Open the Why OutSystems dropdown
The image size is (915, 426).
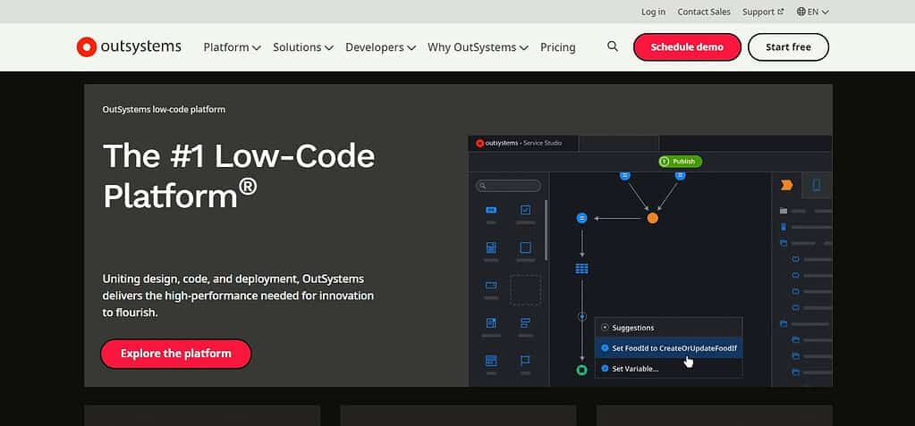[478, 47]
